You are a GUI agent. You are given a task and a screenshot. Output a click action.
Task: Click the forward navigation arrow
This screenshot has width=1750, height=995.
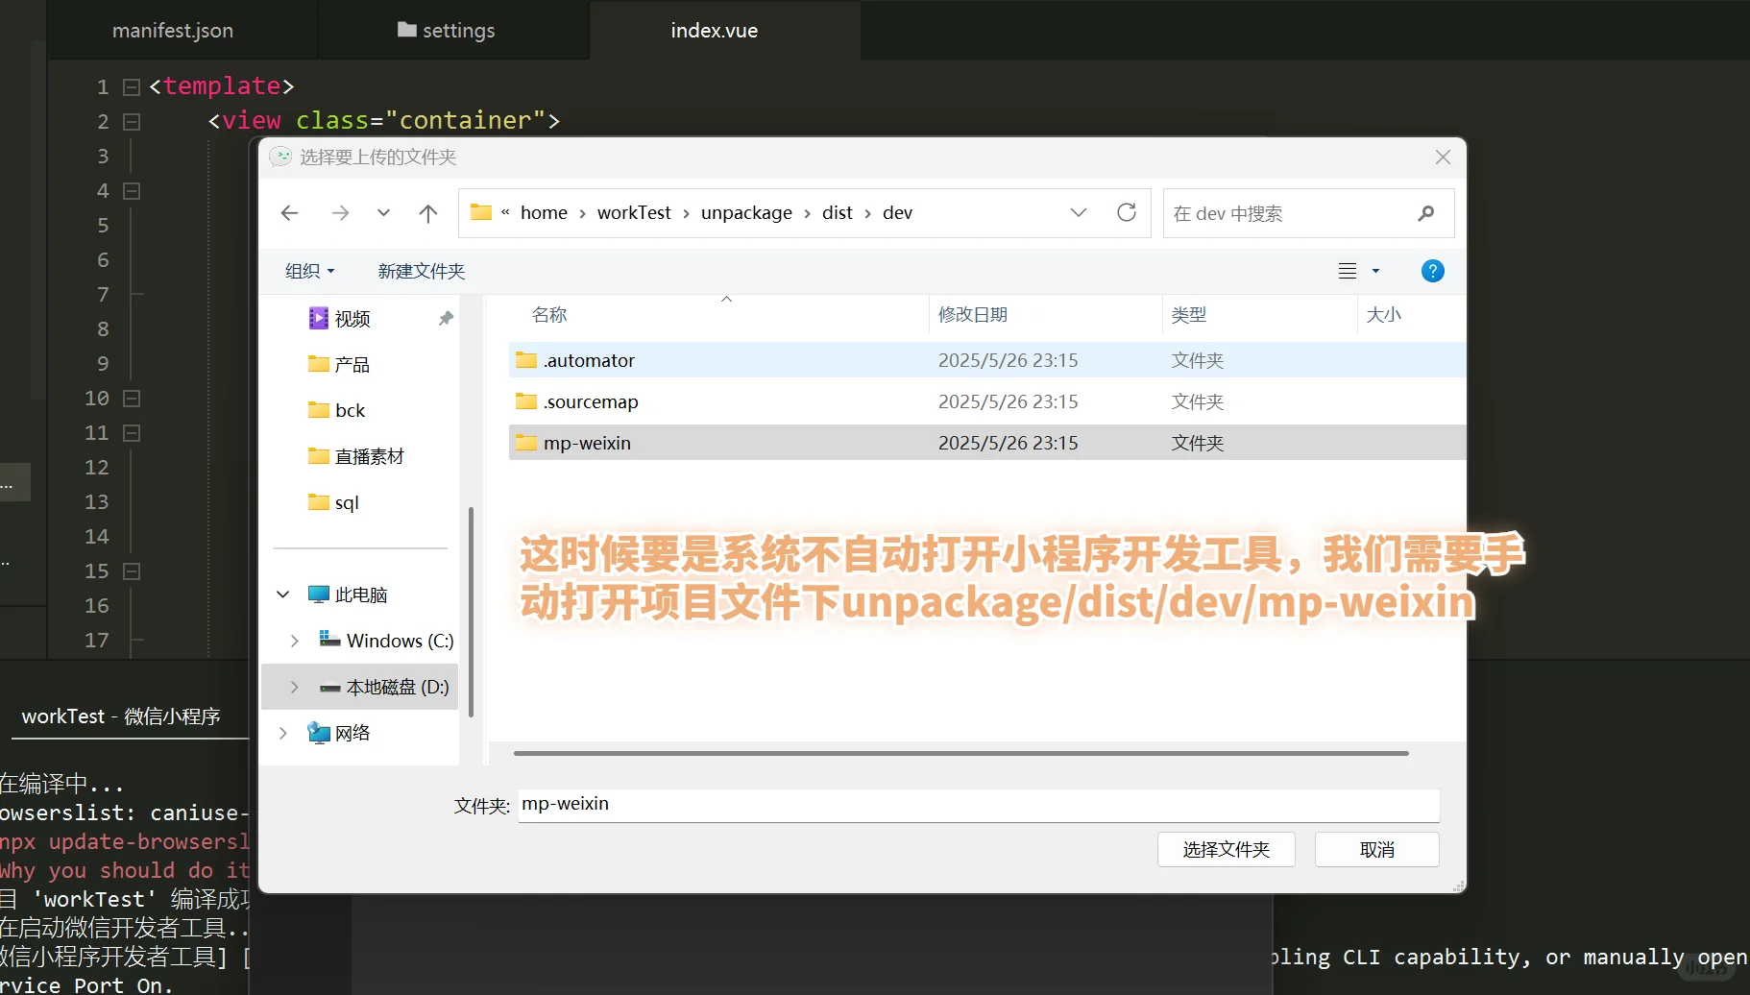(x=340, y=212)
